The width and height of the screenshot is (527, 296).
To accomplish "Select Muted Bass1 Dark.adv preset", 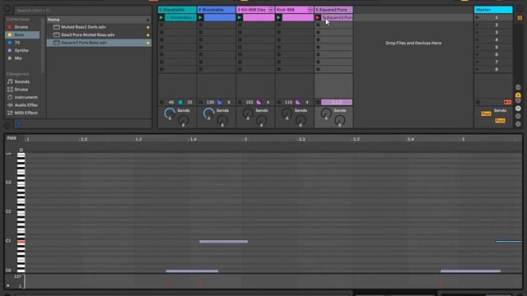I will [99, 27].
